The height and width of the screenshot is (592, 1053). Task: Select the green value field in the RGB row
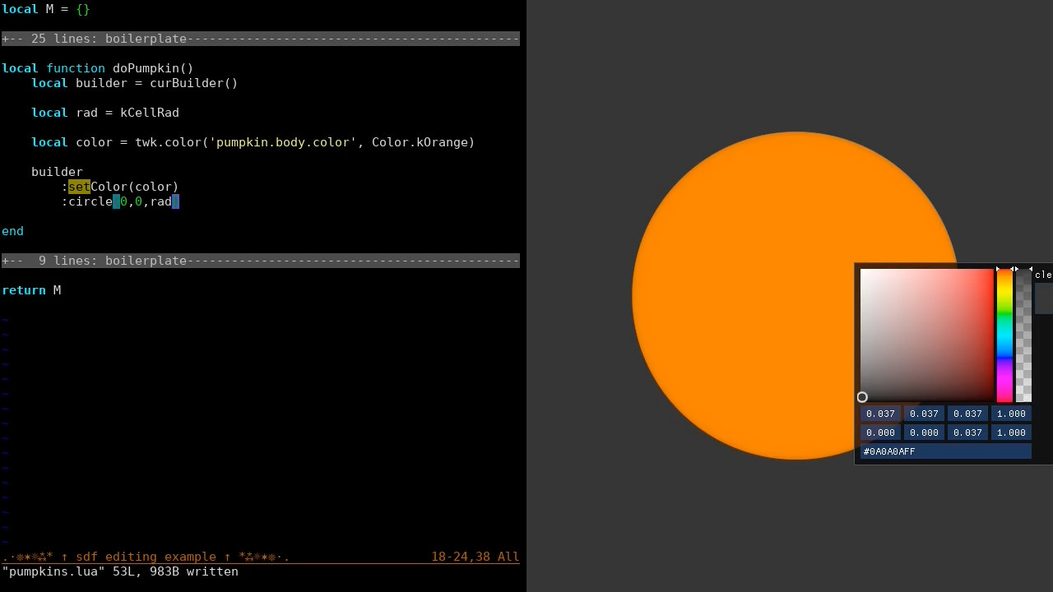[924, 414]
